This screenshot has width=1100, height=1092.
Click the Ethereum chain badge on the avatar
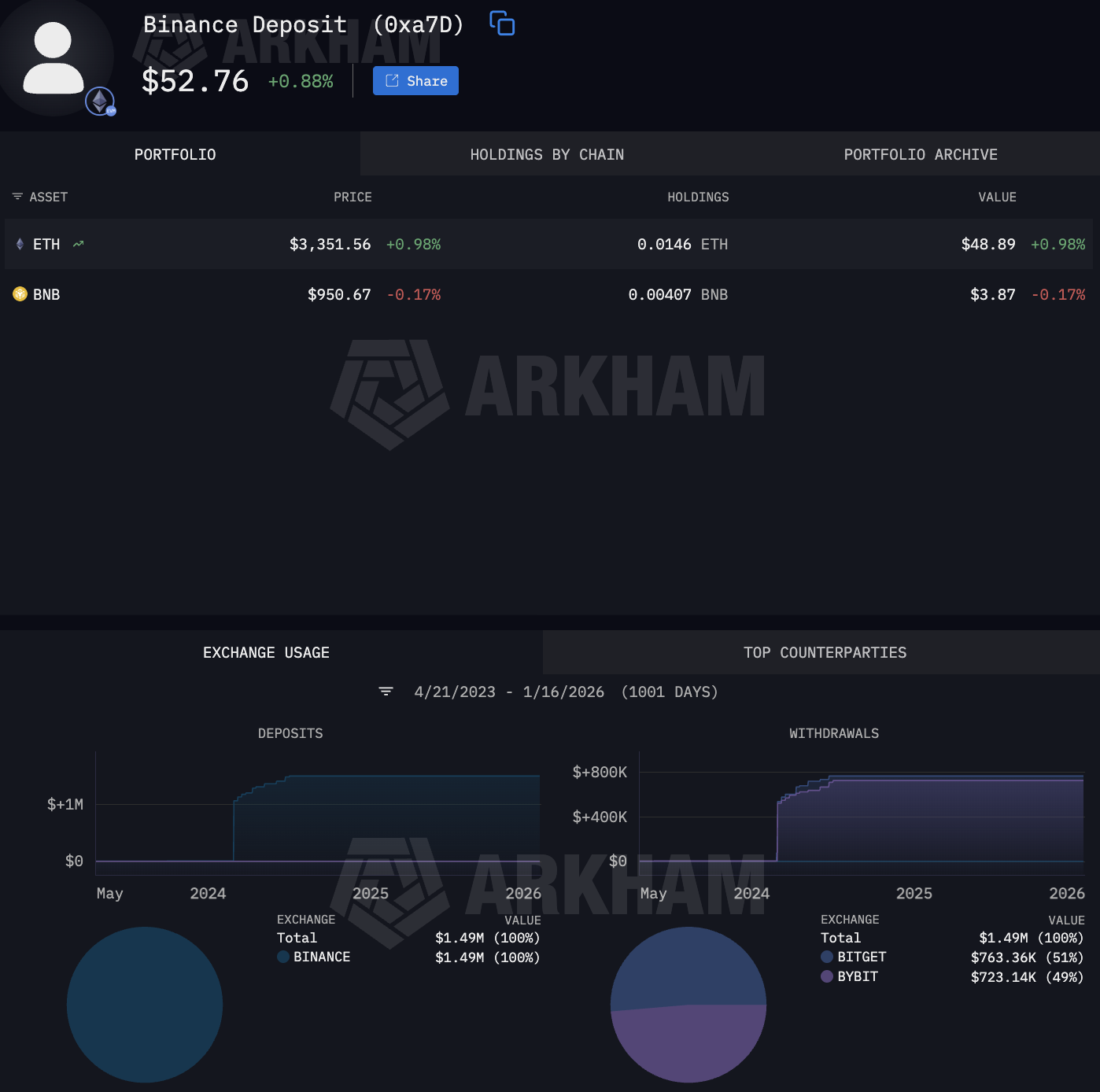(x=98, y=101)
